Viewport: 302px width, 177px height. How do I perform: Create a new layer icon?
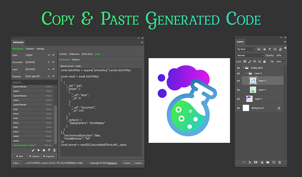point(274,163)
